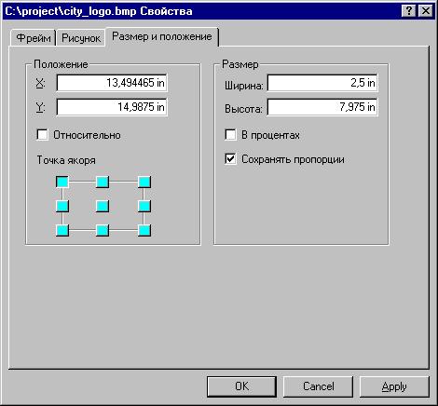Screen dimensions: 438x406
Task: Select the middle-left anchor point
Action: [x=62, y=206]
